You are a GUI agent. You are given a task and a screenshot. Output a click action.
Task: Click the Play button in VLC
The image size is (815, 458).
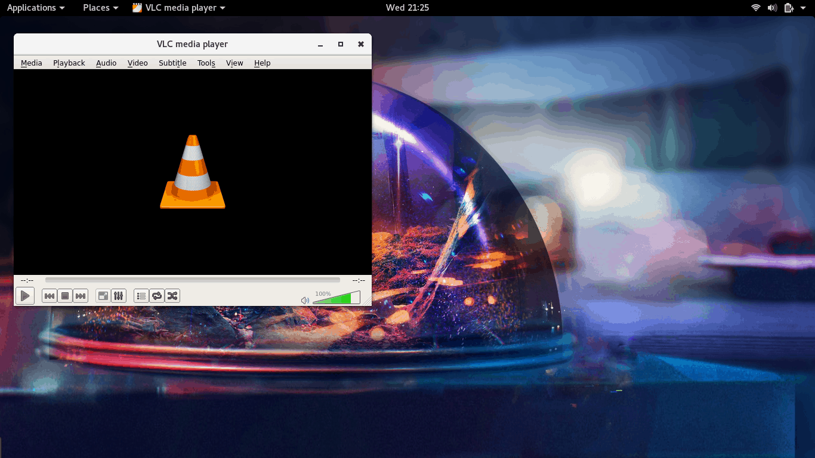tap(24, 296)
